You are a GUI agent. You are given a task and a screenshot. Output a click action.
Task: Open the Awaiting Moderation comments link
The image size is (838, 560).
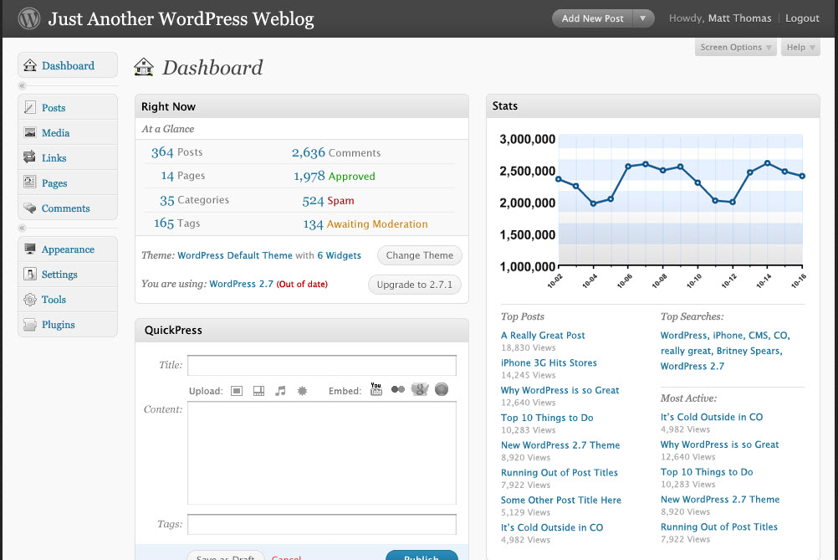[x=376, y=224]
